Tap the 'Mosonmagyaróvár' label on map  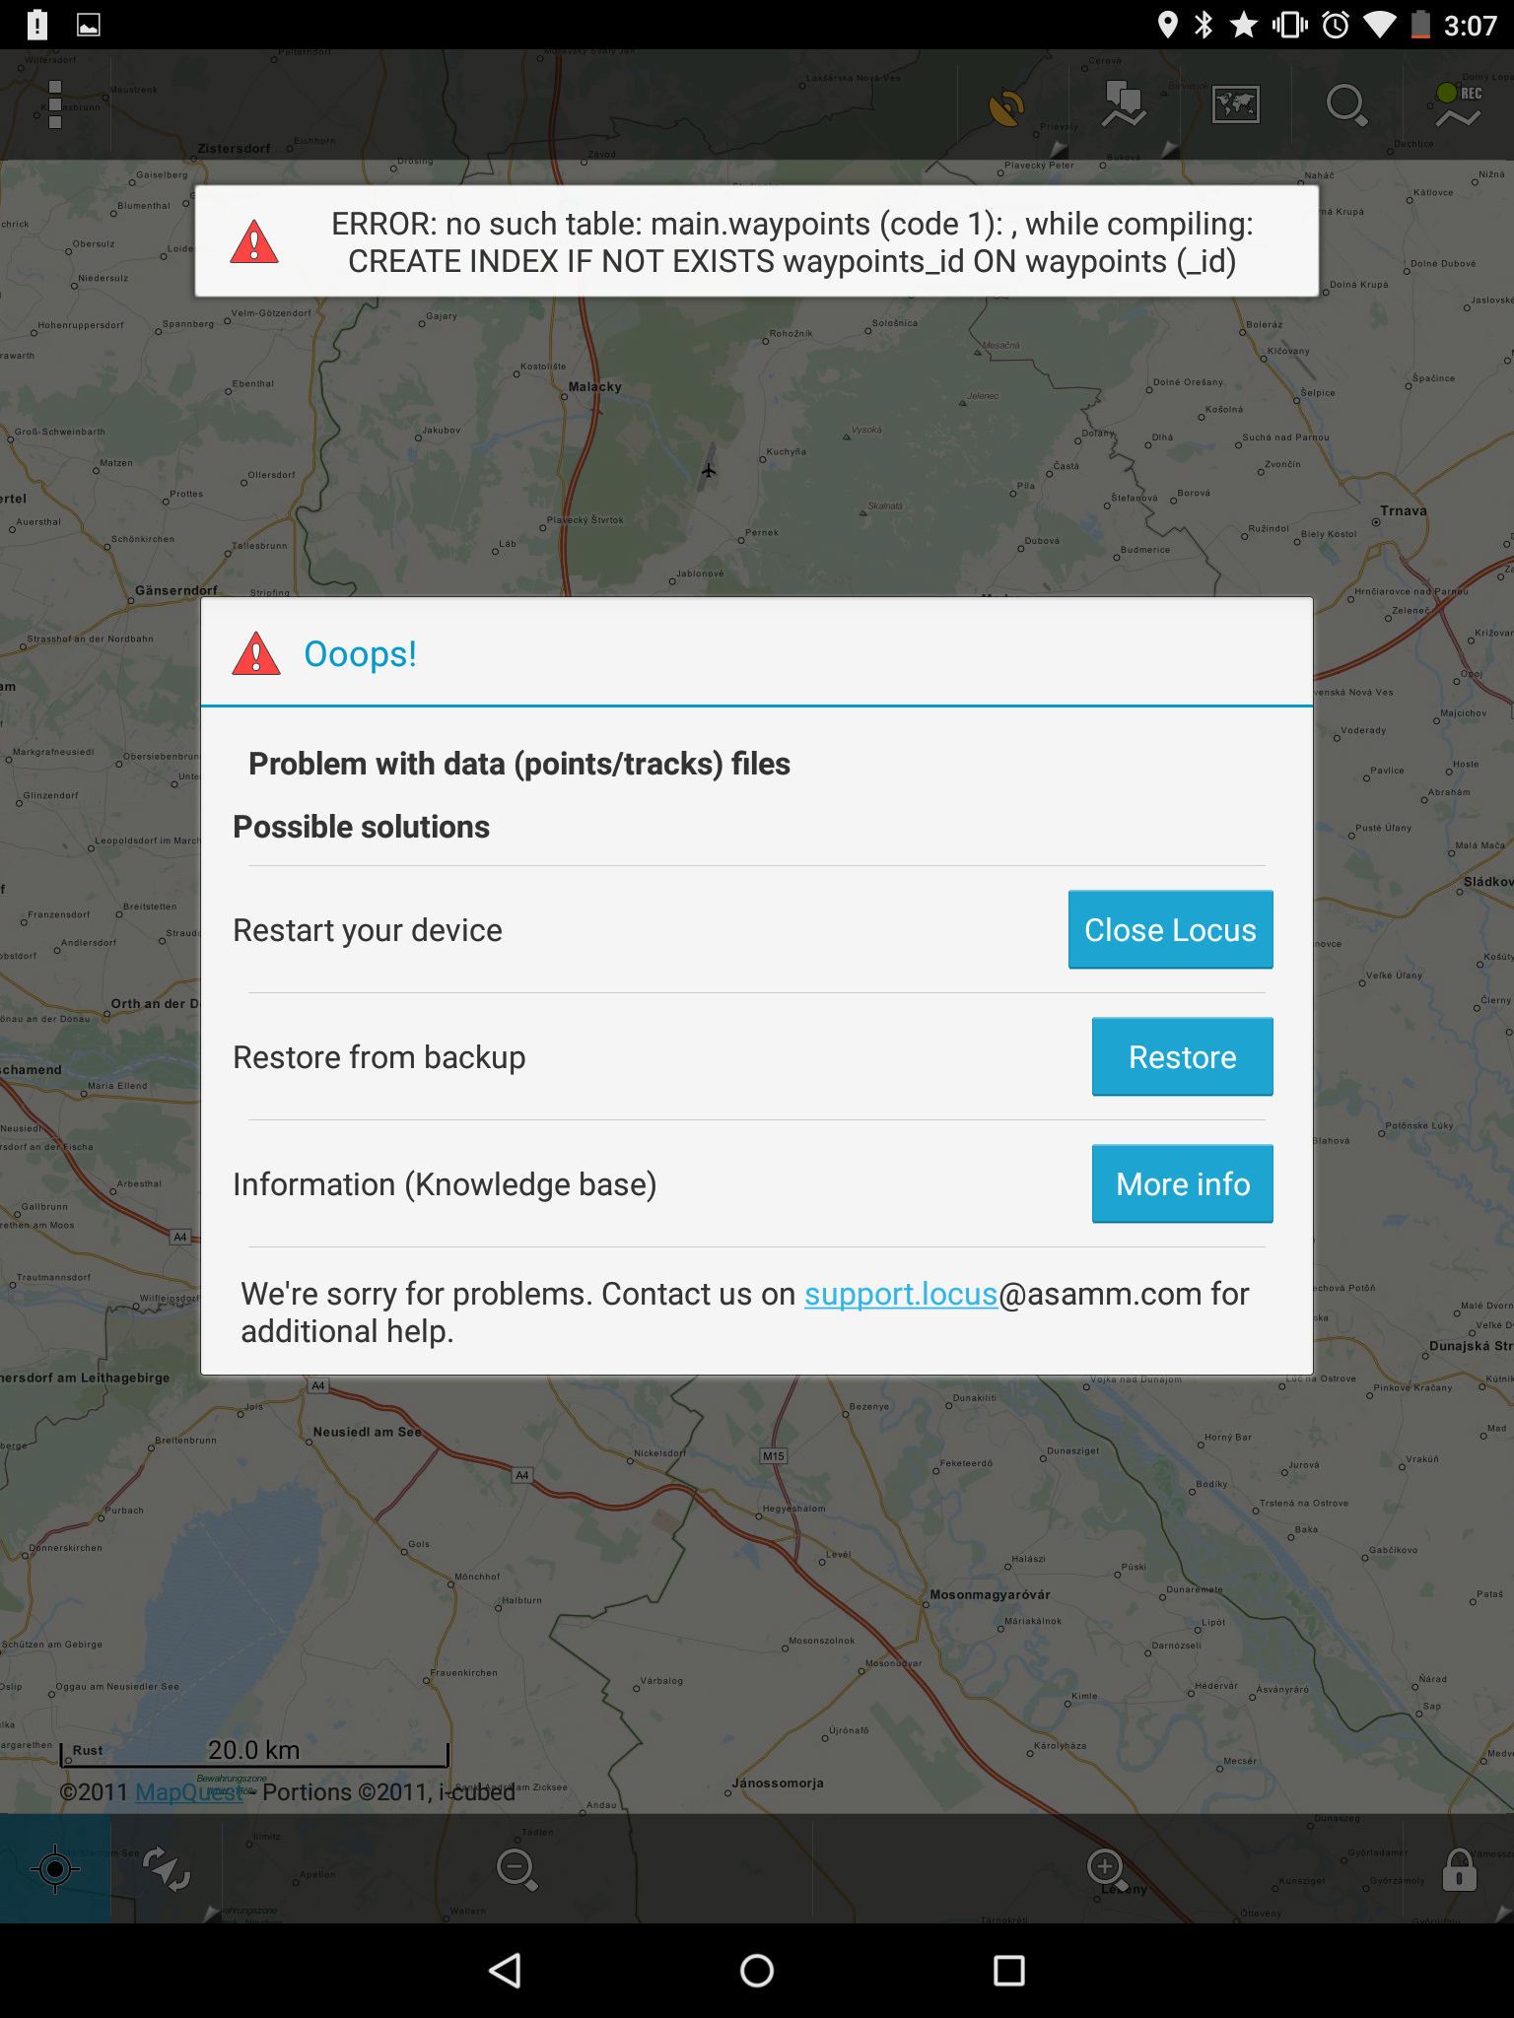990,1594
